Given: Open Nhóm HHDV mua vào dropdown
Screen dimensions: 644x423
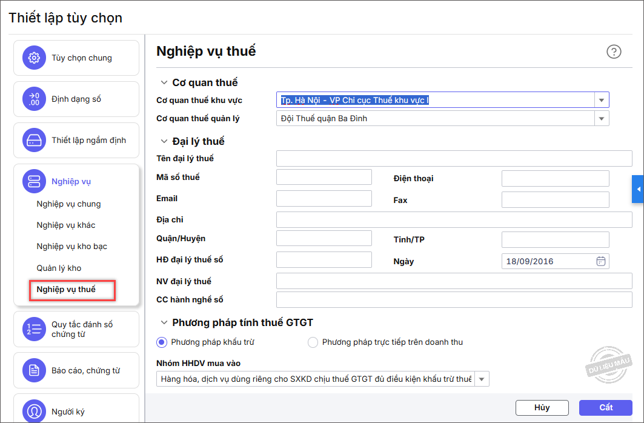Looking at the screenshot, I should (482, 379).
